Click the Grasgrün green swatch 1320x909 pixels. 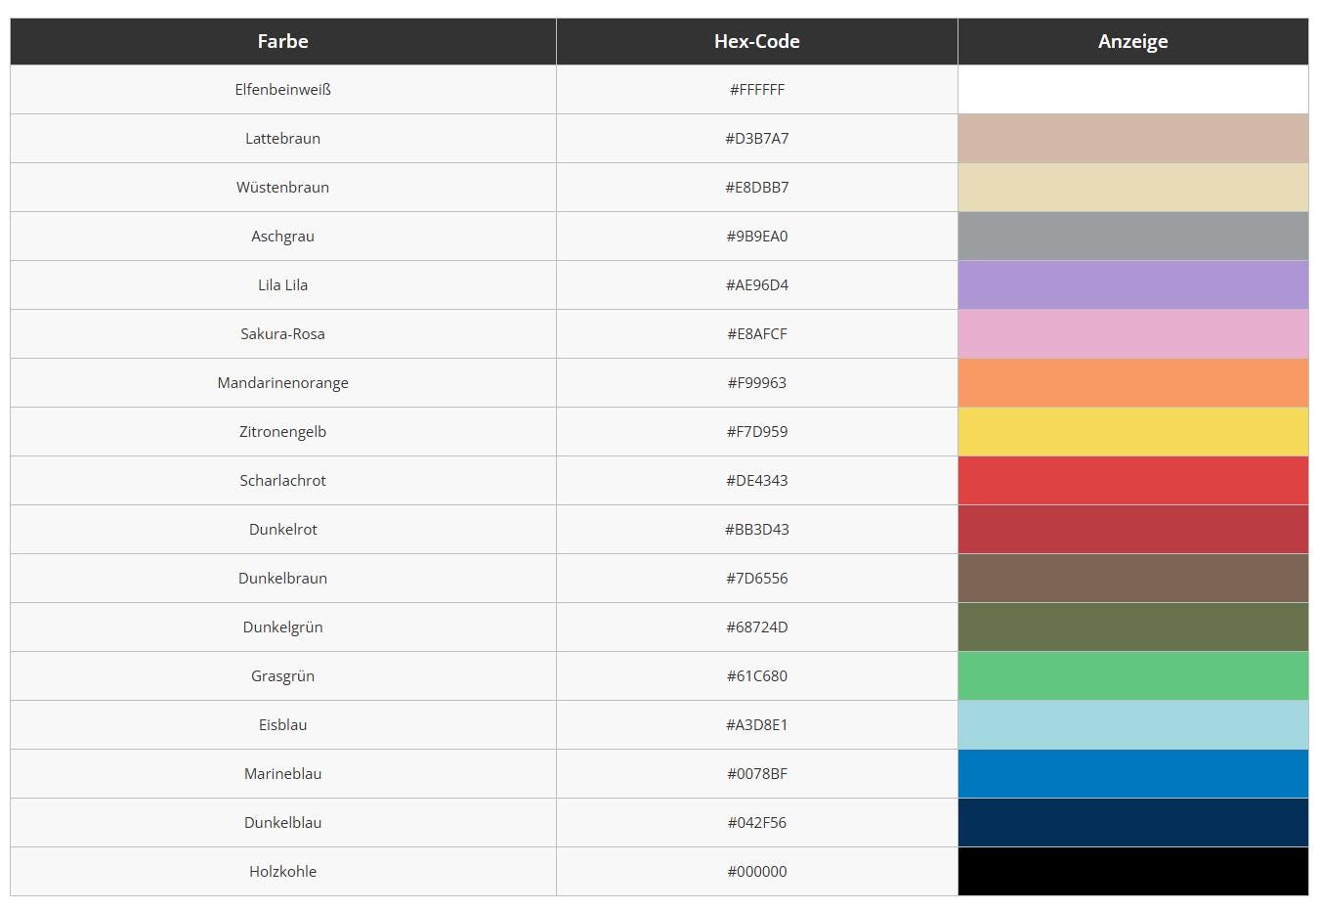1132,675
